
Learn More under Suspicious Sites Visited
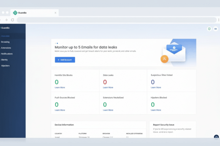pos(156,88)
